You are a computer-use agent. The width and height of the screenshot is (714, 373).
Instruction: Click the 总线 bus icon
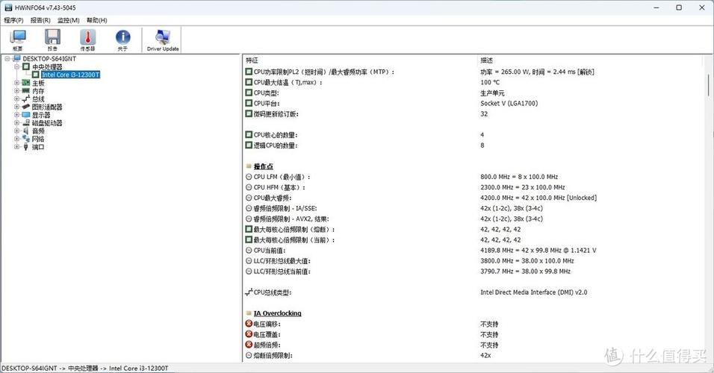(x=26, y=98)
